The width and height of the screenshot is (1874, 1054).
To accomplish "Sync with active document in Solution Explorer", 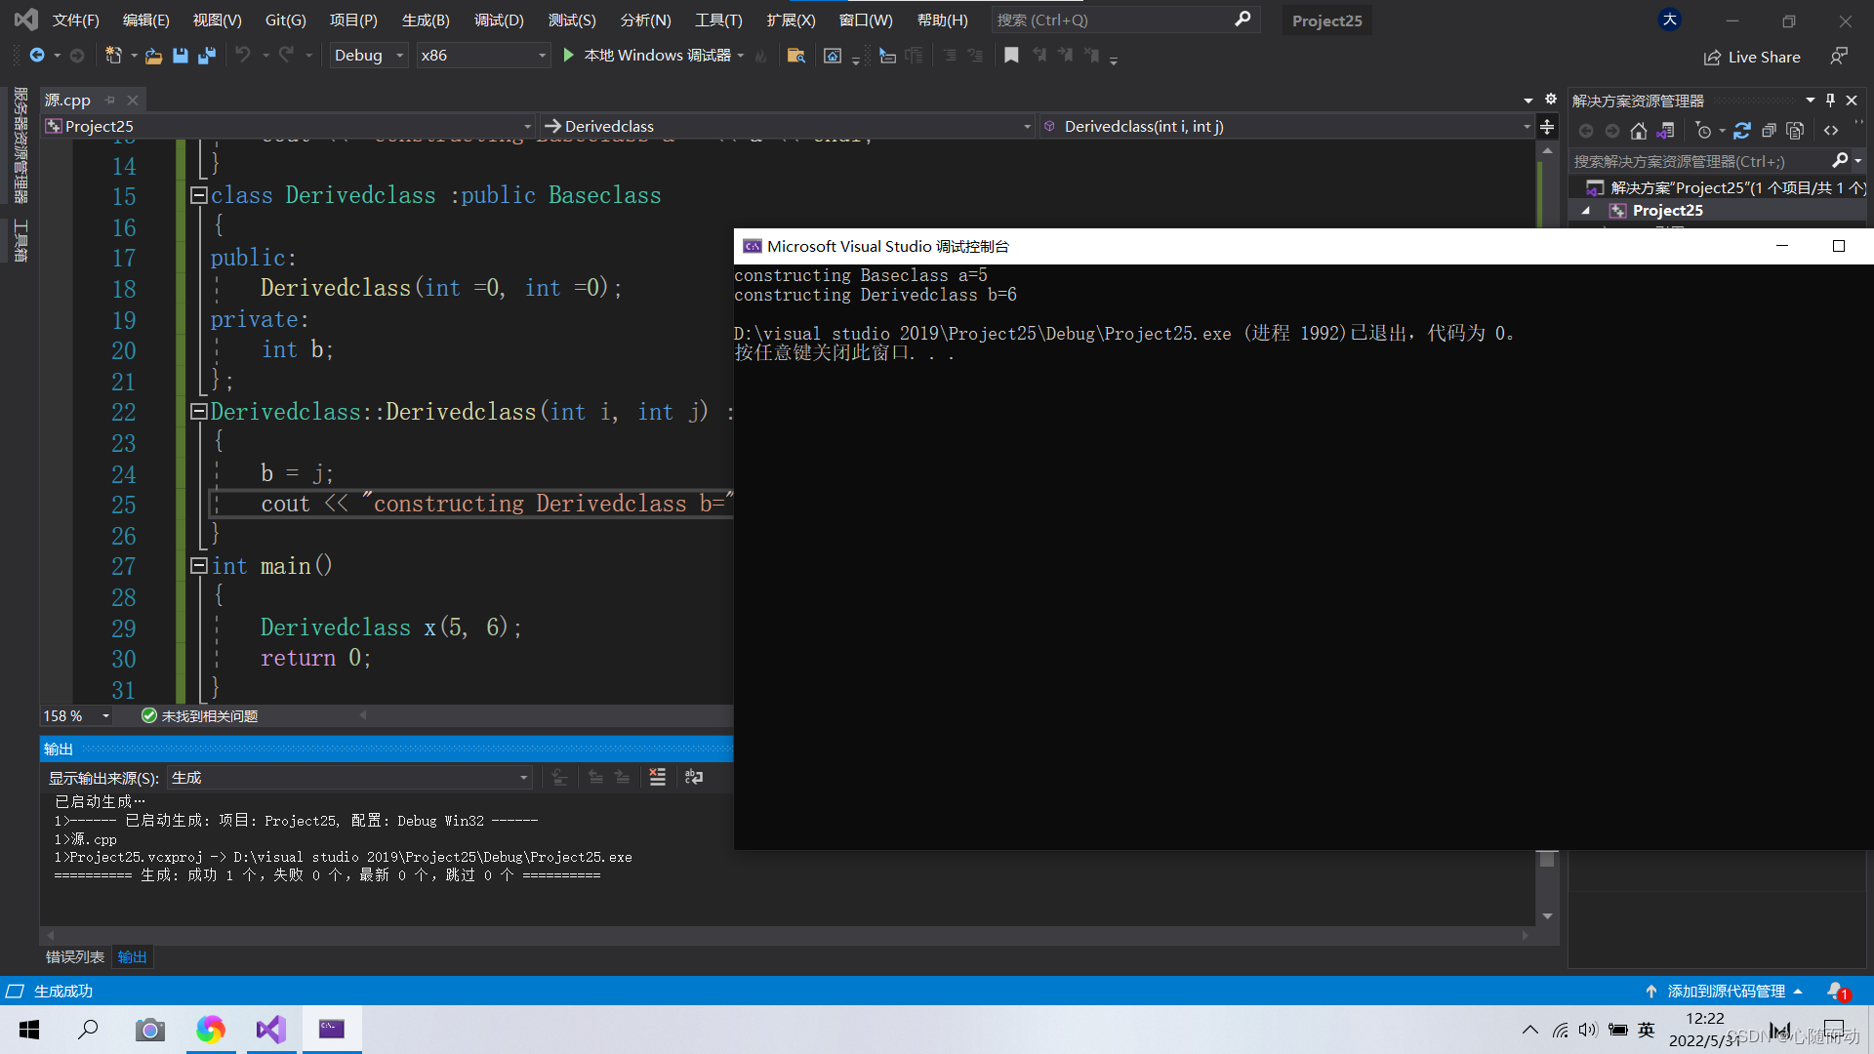I will click(x=1742, y=131).
